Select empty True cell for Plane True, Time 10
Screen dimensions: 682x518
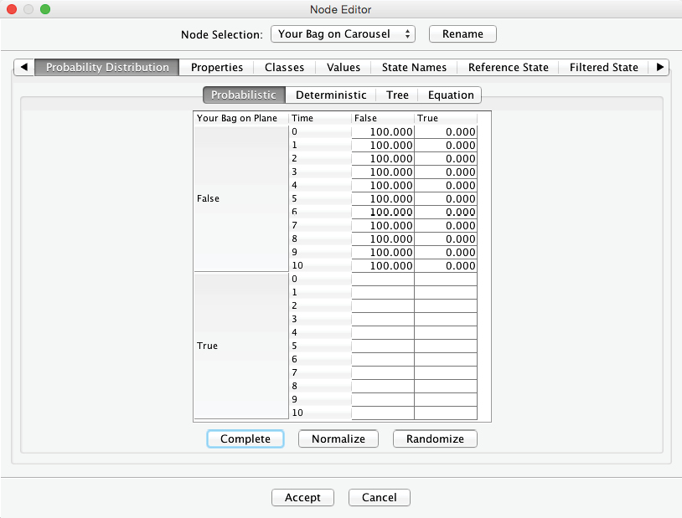click(x=446, y=413)
